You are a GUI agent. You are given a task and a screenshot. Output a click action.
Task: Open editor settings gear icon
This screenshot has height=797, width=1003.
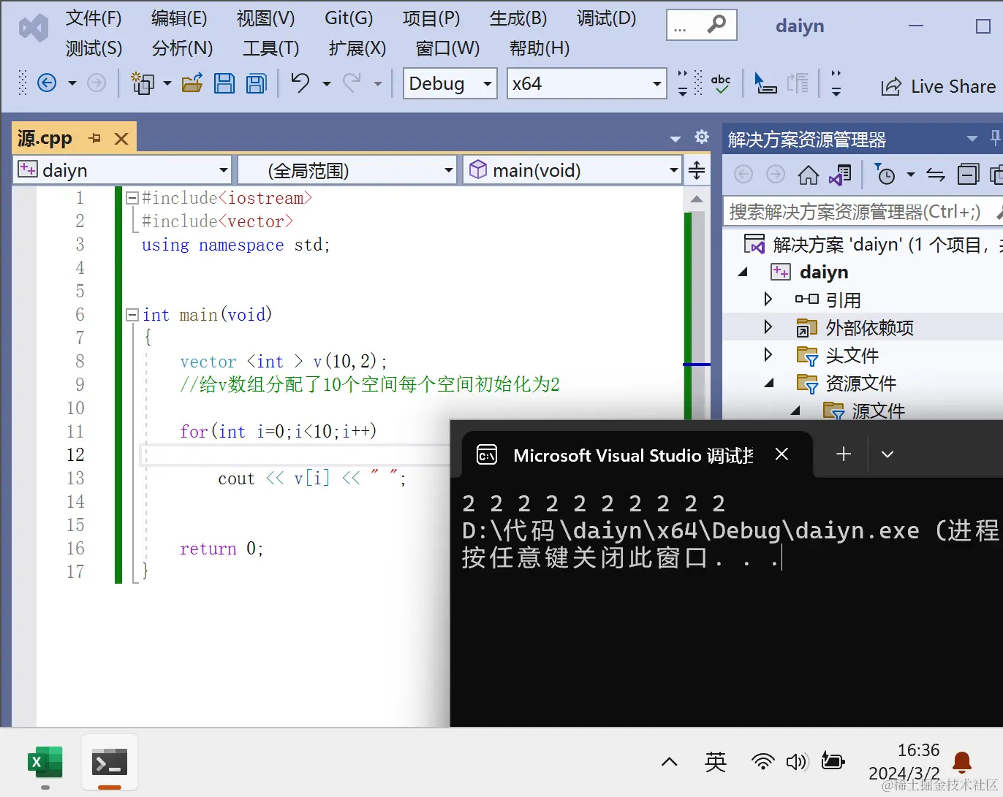[702, 137]
